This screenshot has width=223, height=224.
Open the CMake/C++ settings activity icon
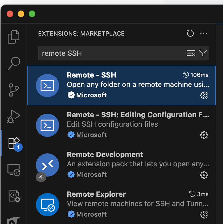pyautogui.click(x=14, y=196)
